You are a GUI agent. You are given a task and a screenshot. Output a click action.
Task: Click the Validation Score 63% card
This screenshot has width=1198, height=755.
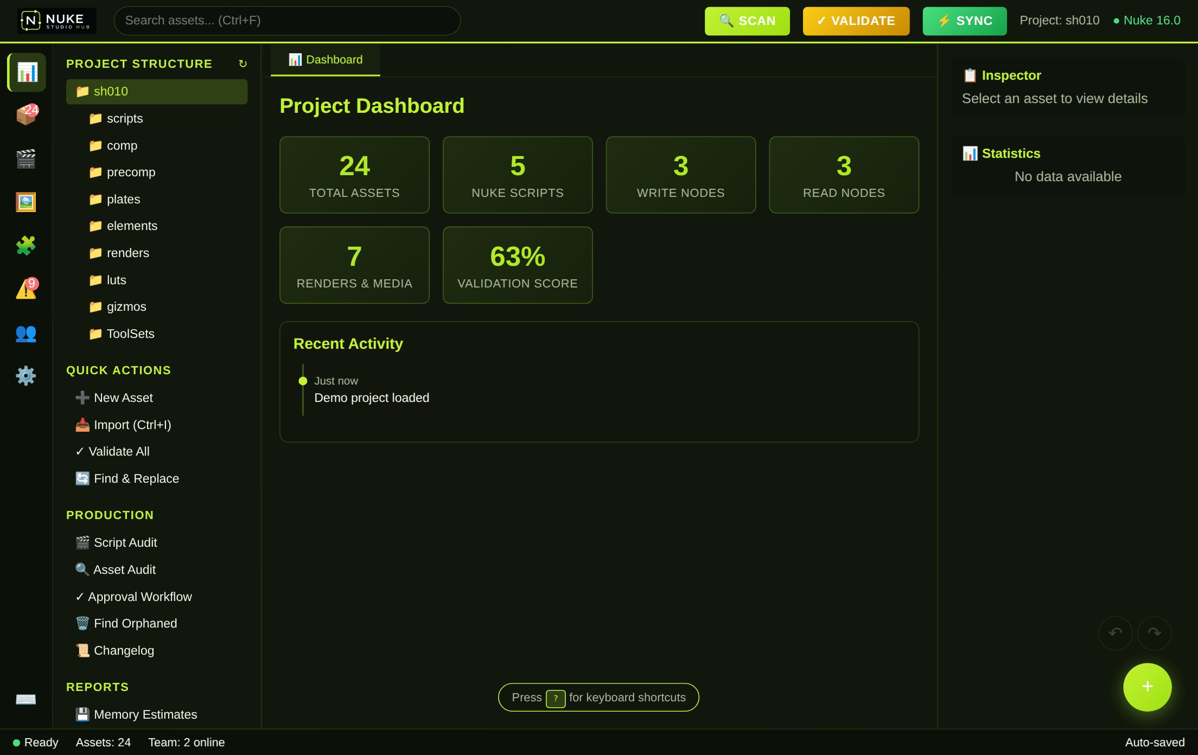(518, 265)
